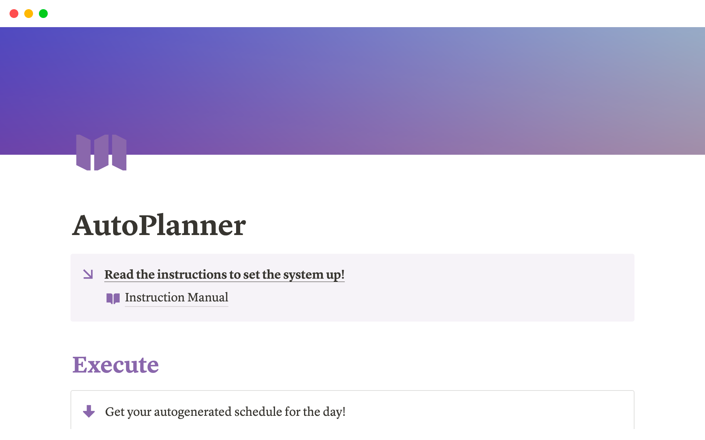Click the downward arrow icon in schedule callout

pyautogui.click(x=89, y=411)
